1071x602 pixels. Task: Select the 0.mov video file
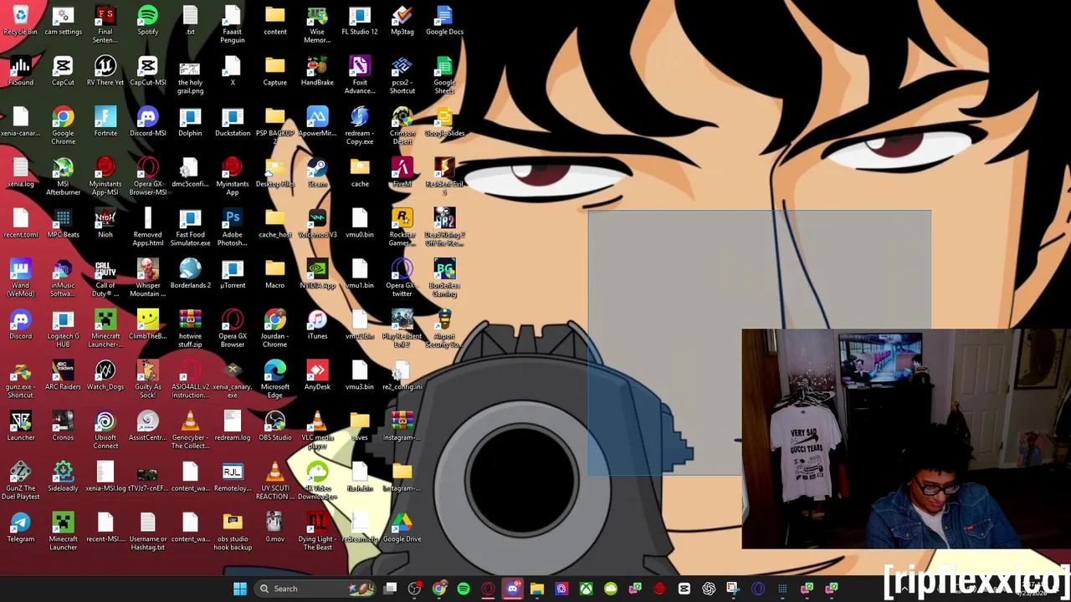274,528
